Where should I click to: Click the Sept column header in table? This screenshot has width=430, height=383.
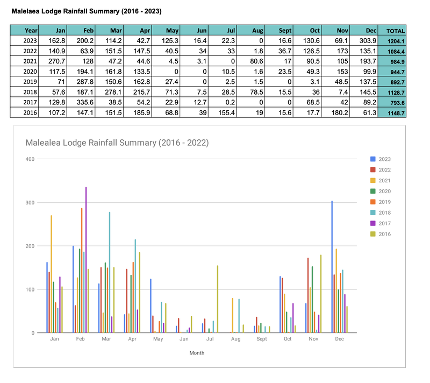(279, 30)
